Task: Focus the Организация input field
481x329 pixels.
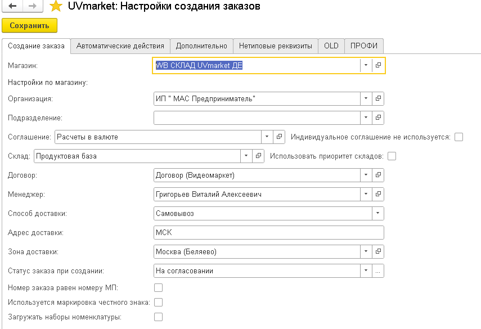Action: [x=257, y=99]
